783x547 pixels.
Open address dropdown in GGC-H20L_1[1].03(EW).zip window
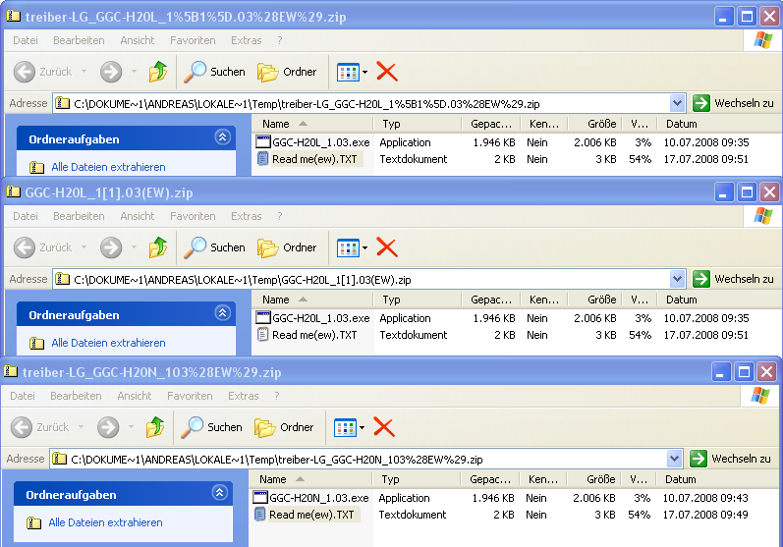677,280
